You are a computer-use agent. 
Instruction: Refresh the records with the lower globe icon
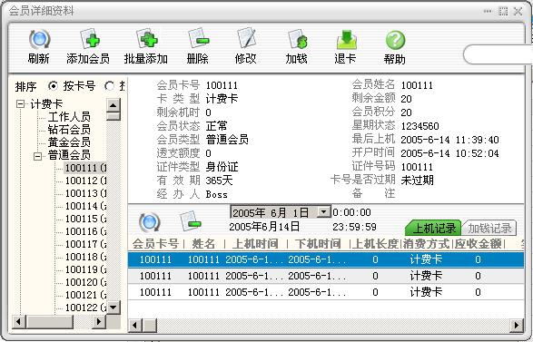click(150, 222)
